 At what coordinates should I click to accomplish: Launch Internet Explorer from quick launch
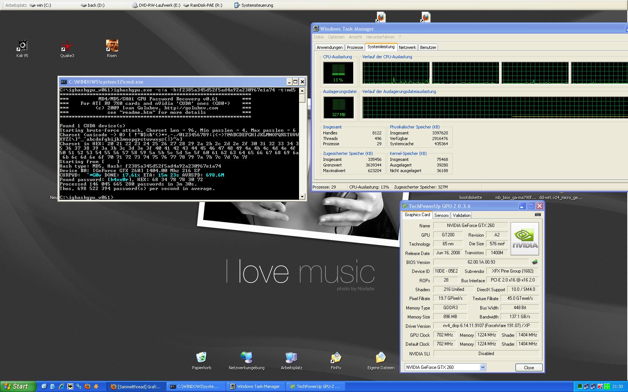click(61, 386)
